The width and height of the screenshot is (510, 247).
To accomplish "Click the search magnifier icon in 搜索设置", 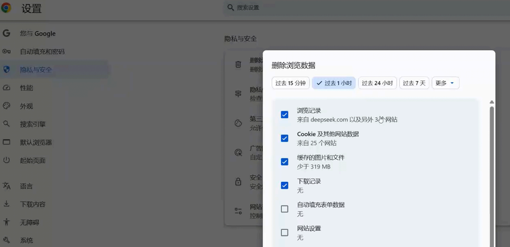I will pos(231,8).
